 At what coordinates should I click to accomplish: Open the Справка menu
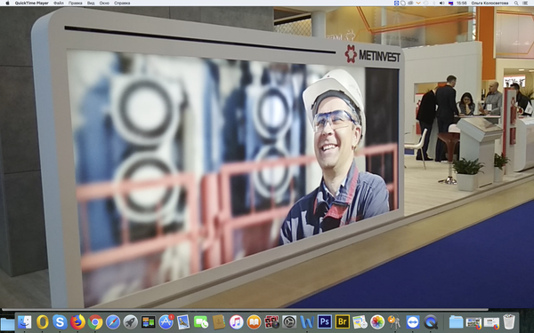click(122, 3)
